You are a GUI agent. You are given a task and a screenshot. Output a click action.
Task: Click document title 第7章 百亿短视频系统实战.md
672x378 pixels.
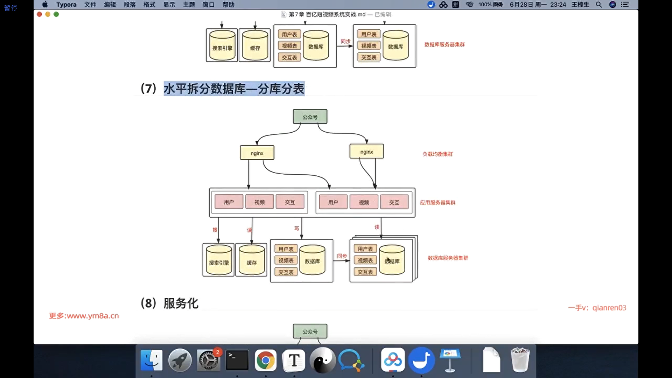tap(327, 14)
